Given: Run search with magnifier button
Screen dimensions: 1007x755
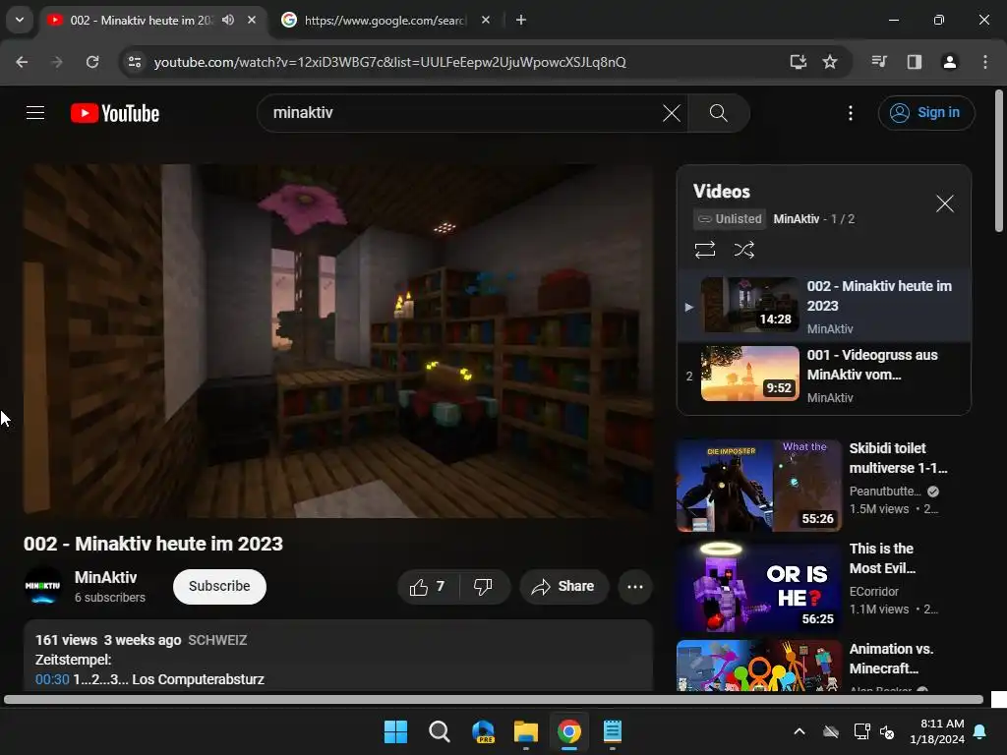Looking at the screenshot, I should tap(718, 113).
